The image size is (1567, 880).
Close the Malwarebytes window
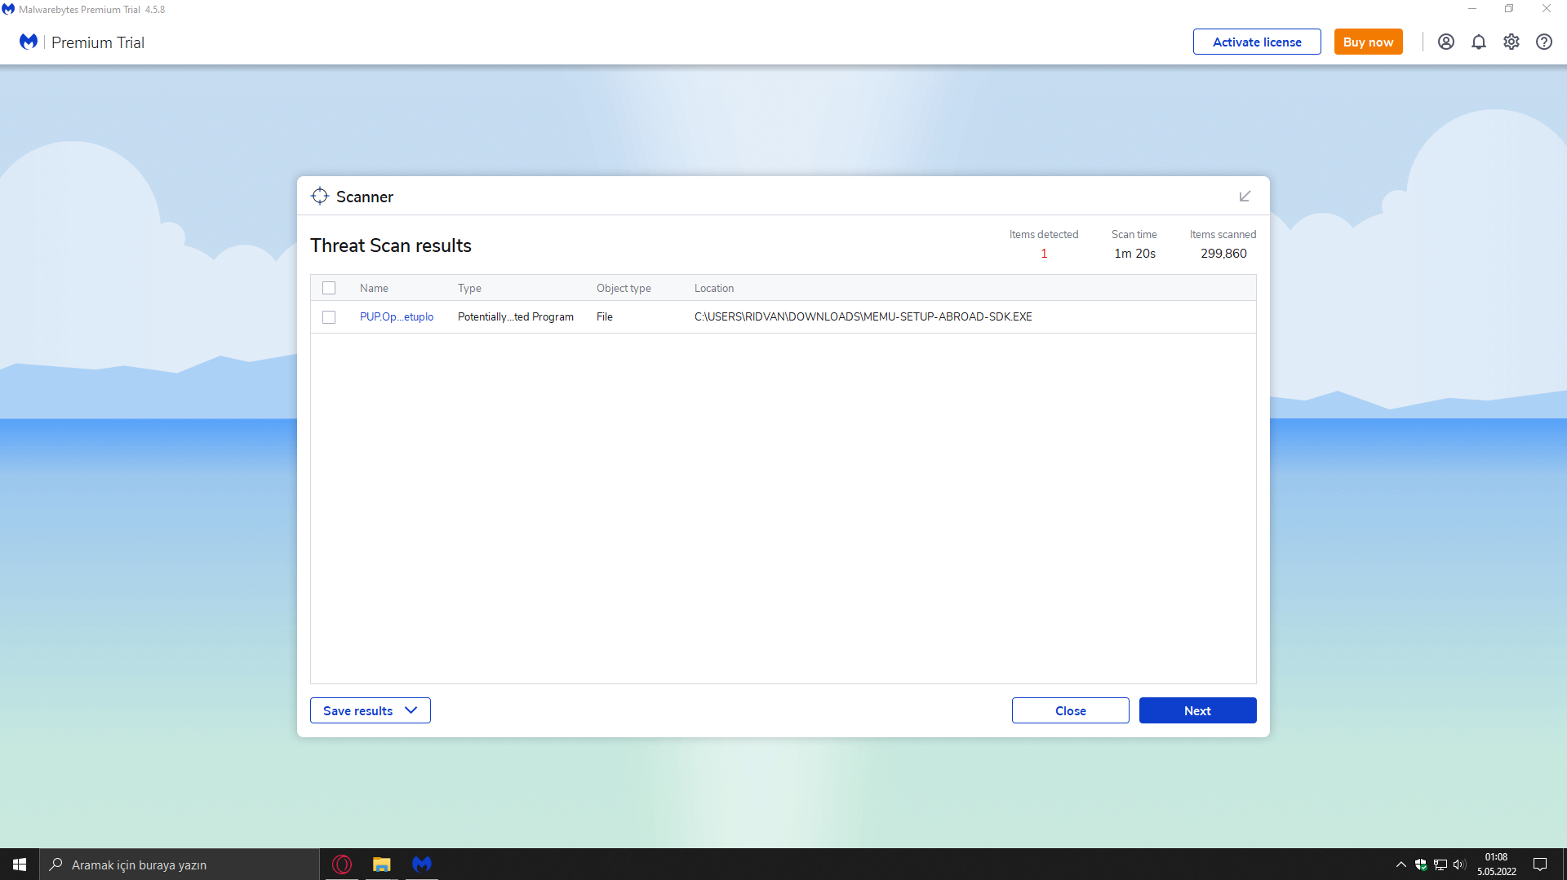tap(1547, 9)
